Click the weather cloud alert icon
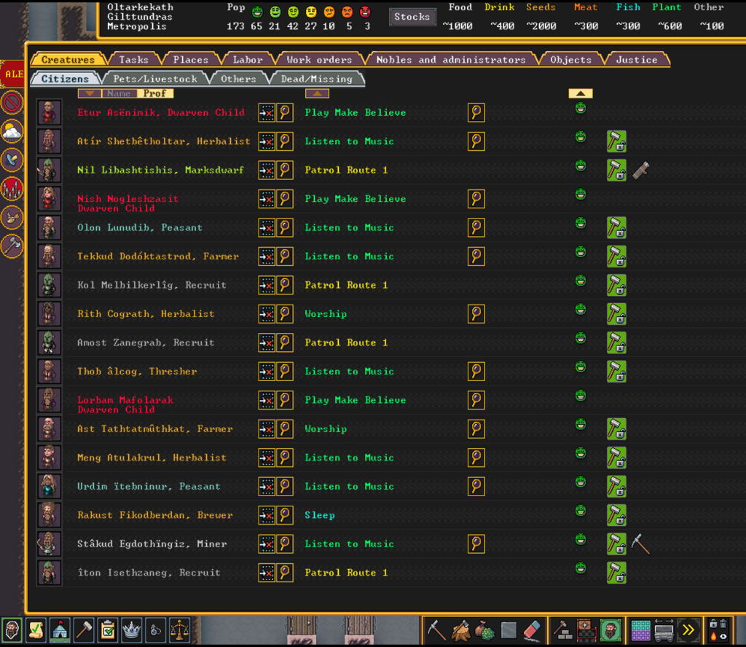 (12, 132)
